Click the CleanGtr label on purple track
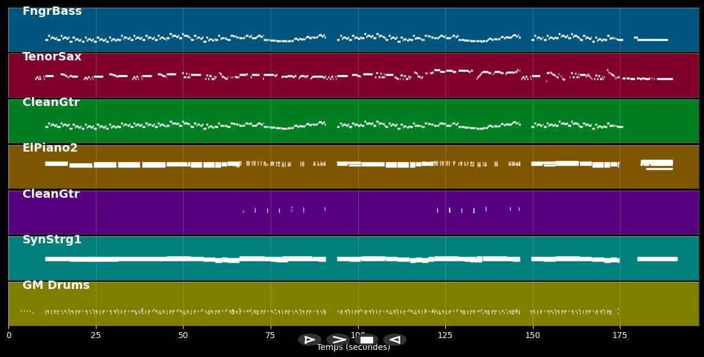This screenshot has width=704, height=357. pyautogui.click(x=51, y=194)
